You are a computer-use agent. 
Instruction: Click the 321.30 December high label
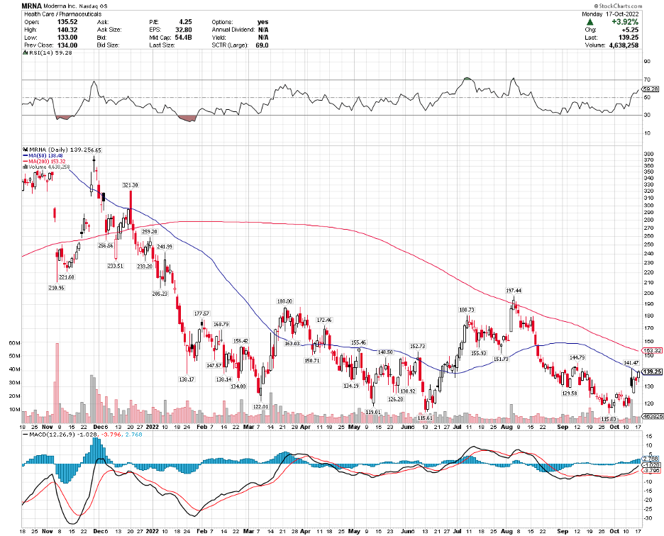pos(129,184)
